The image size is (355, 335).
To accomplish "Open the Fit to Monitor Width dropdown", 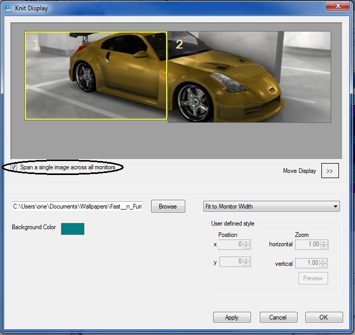I will click(272, 206).
